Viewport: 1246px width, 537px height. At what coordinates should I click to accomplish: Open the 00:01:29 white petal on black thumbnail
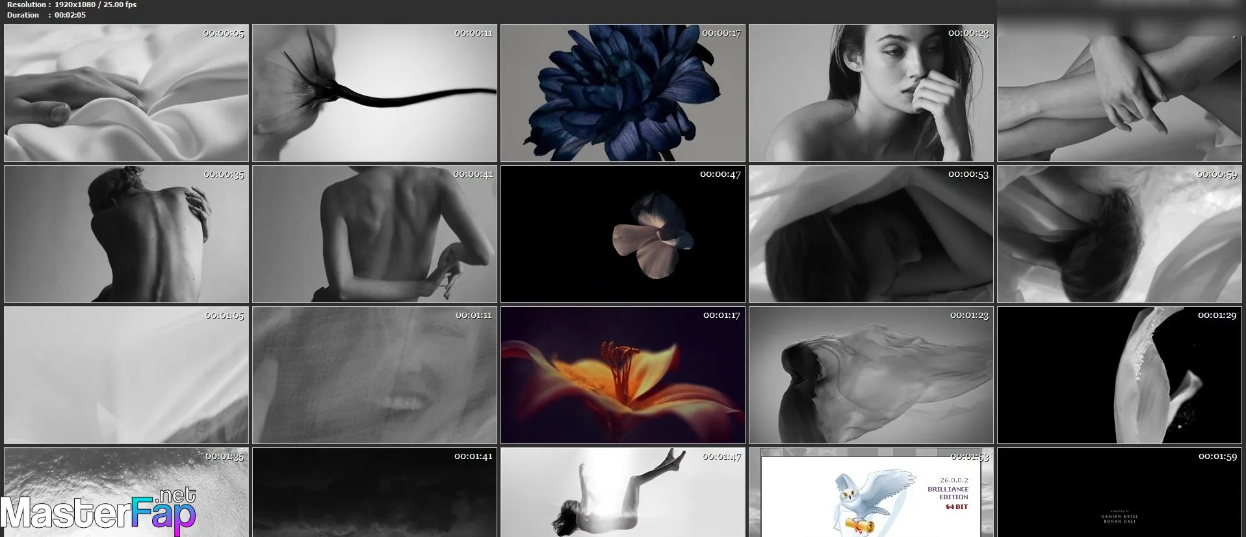coord(1120,375)
